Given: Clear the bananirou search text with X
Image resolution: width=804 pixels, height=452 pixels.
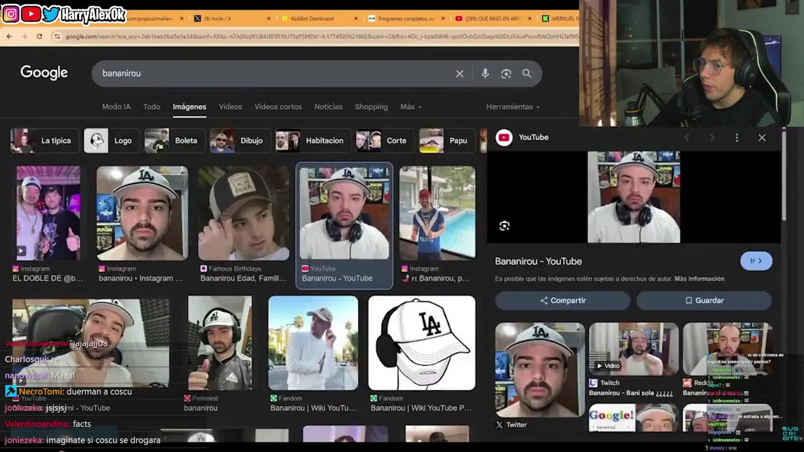Looking at the screenshot, I should (460, 73).
